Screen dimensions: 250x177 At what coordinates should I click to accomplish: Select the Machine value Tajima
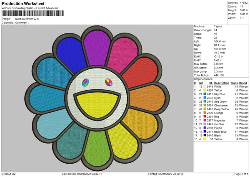pos(218,26)
